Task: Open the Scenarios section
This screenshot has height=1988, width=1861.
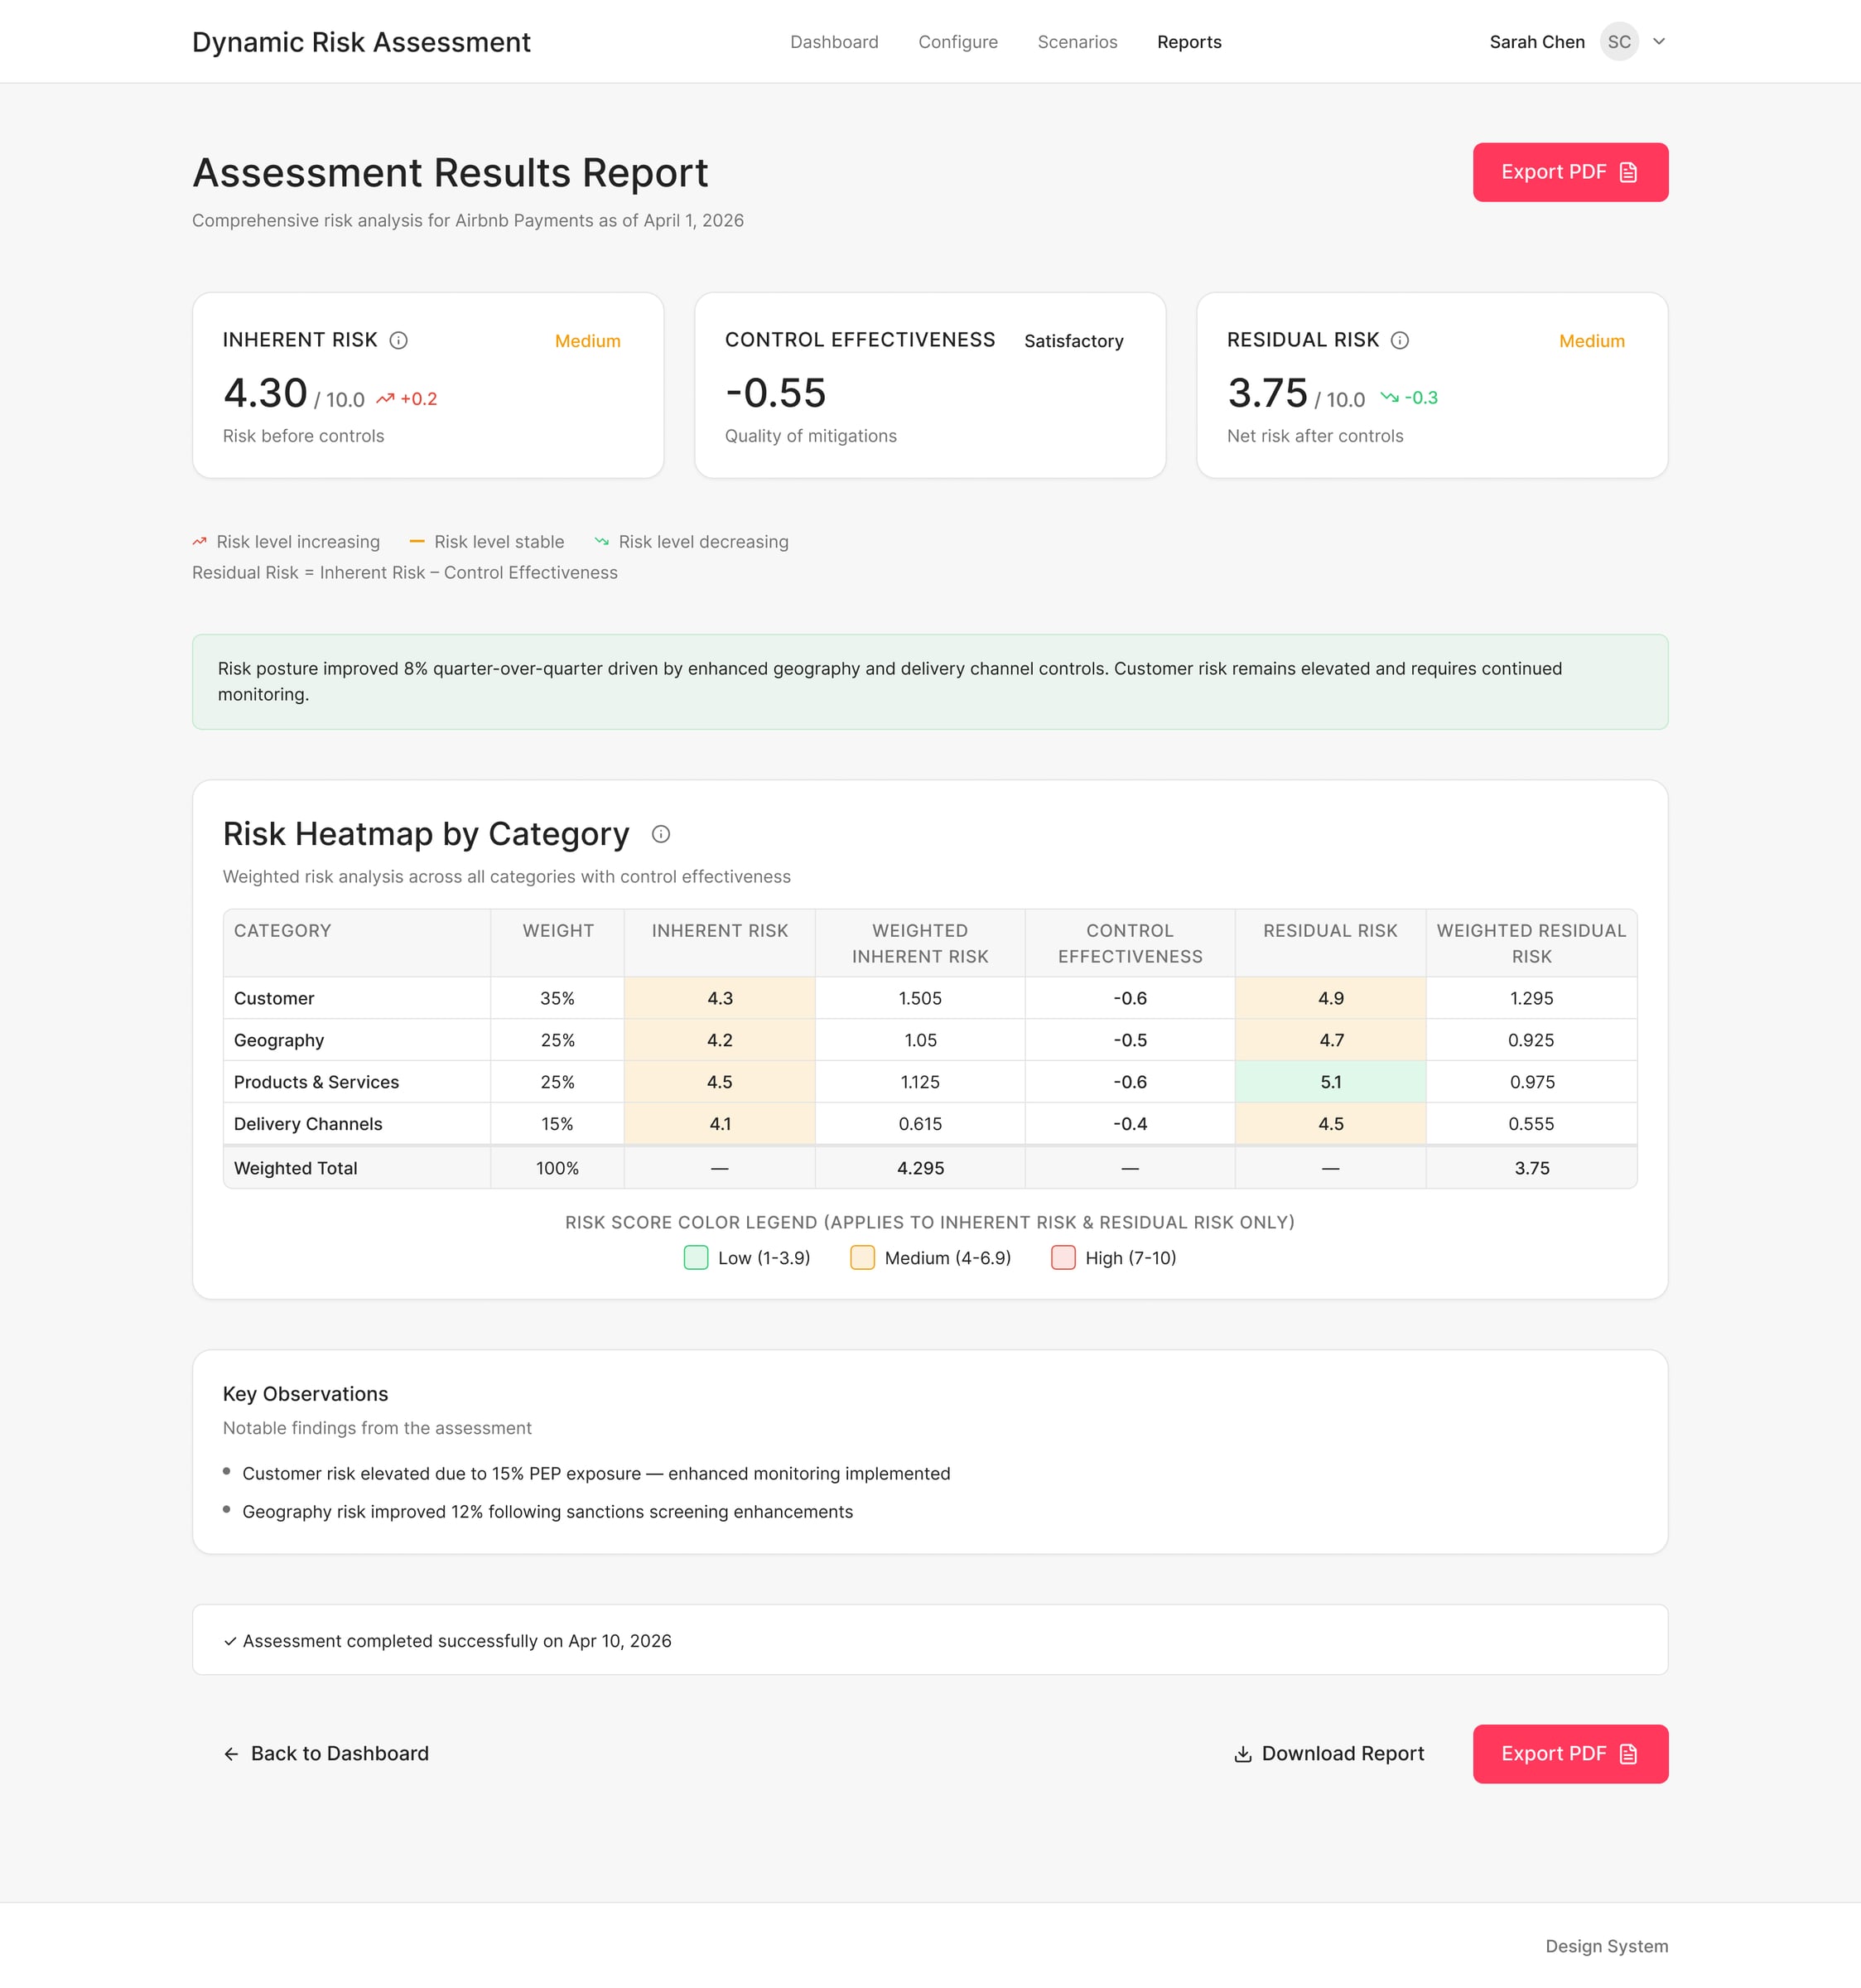Action: [x=1077, y=42]
